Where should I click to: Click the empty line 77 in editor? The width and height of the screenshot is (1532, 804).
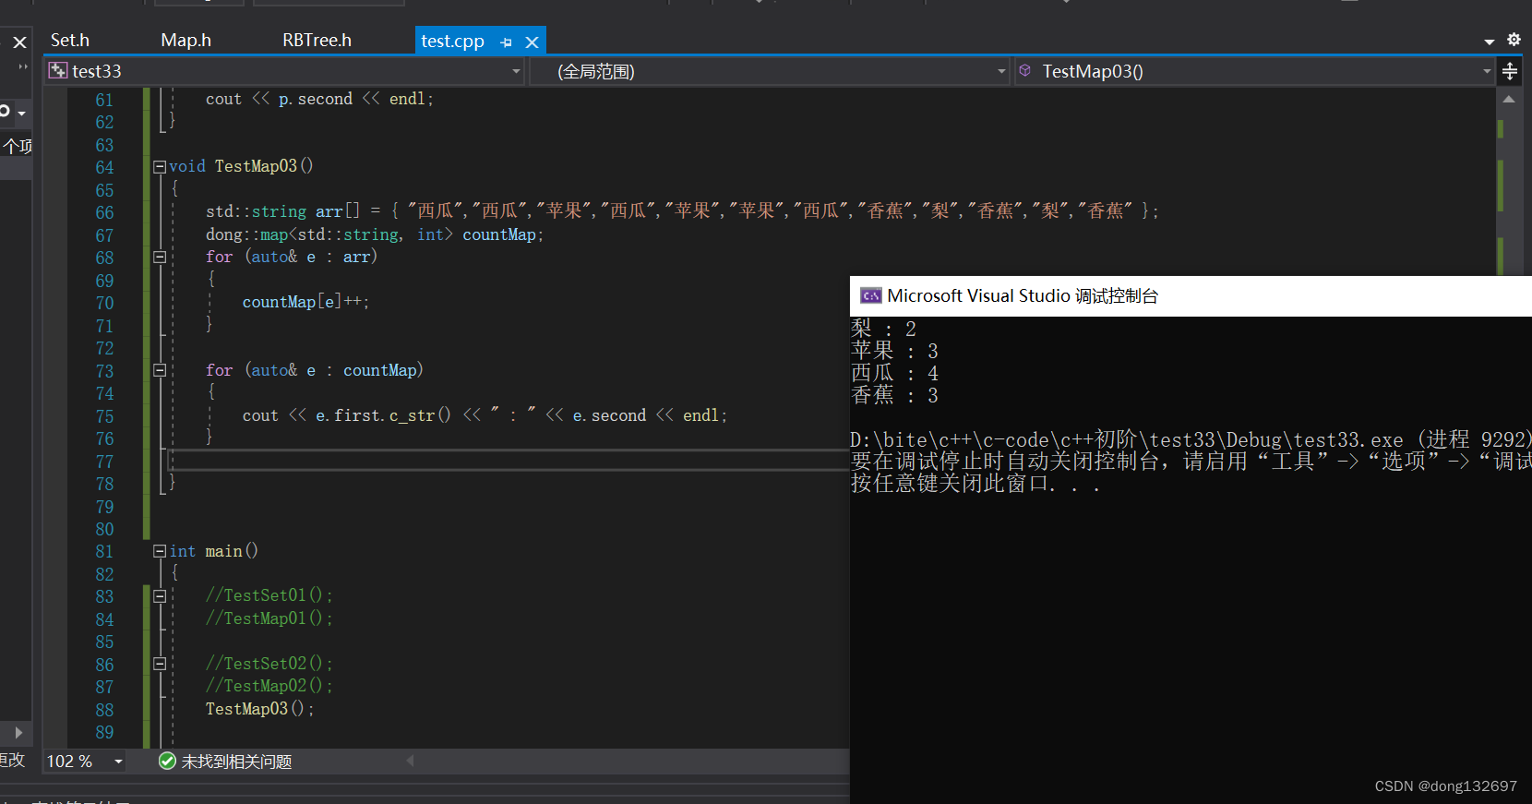[x=508, y=461]
